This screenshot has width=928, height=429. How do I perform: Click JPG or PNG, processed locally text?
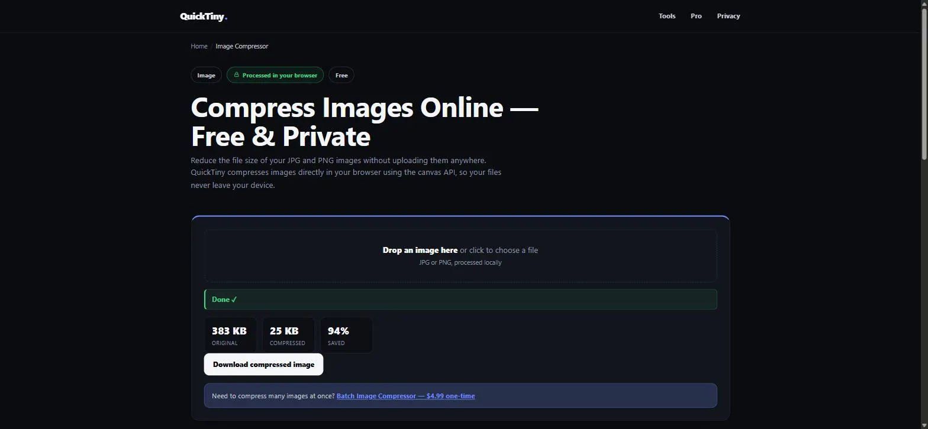click(460, 262)
